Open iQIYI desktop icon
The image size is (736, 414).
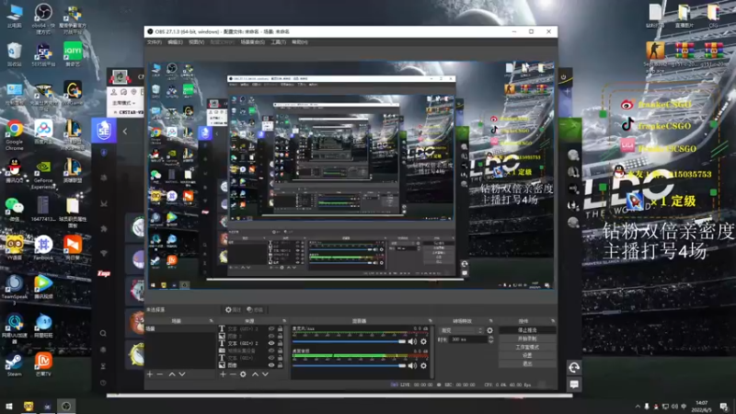73,54
